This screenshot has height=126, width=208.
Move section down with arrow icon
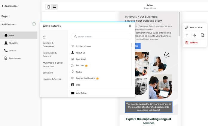(x=195, y=35)
